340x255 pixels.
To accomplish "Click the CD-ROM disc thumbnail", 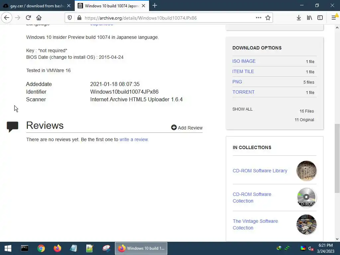I will click(306, 198).
